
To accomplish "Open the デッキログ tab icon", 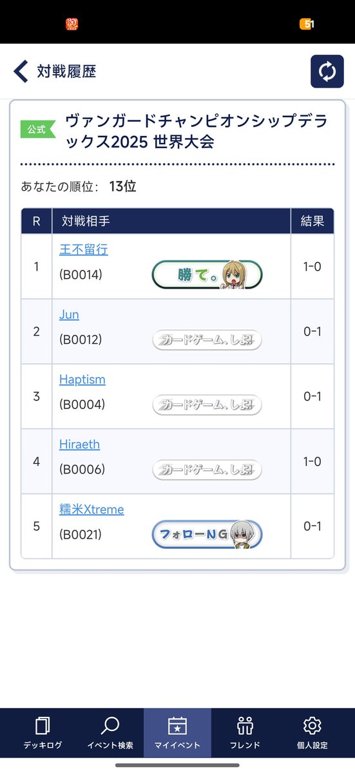I will pyautogui.click(x=44, y=726).
